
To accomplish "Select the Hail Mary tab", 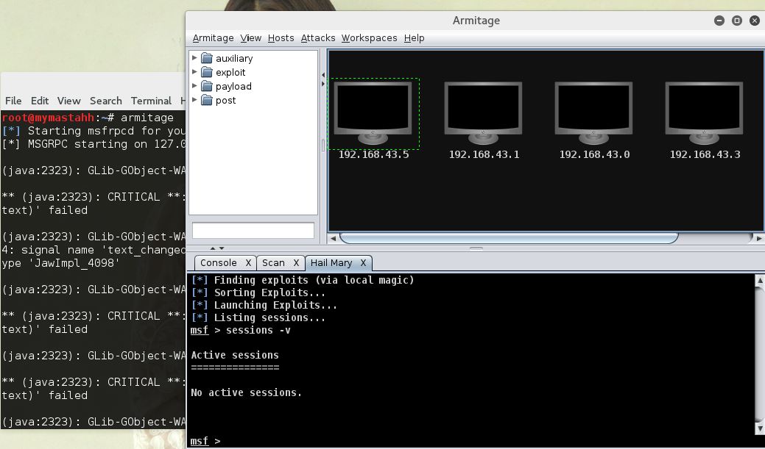I will (x=331, y=263).
